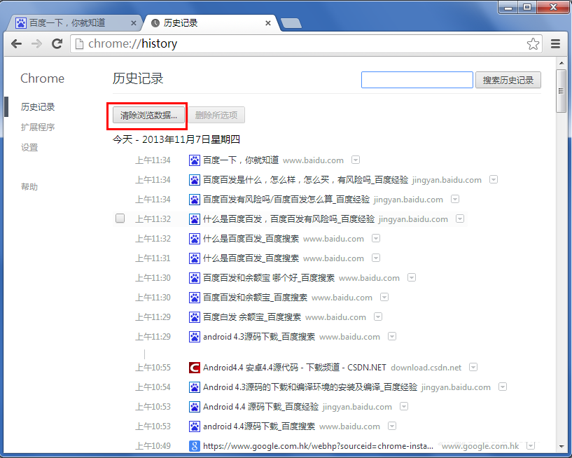Screen dimensions: 572x458
Task: Open dropdown for 百度百发和余额宝 哪个好 entry
Action: point(412,278)
